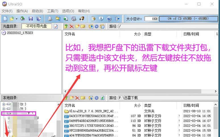220x137 pixels.
Task: Click the local file list scrollbar up arrow
Action: coord(216,105)
